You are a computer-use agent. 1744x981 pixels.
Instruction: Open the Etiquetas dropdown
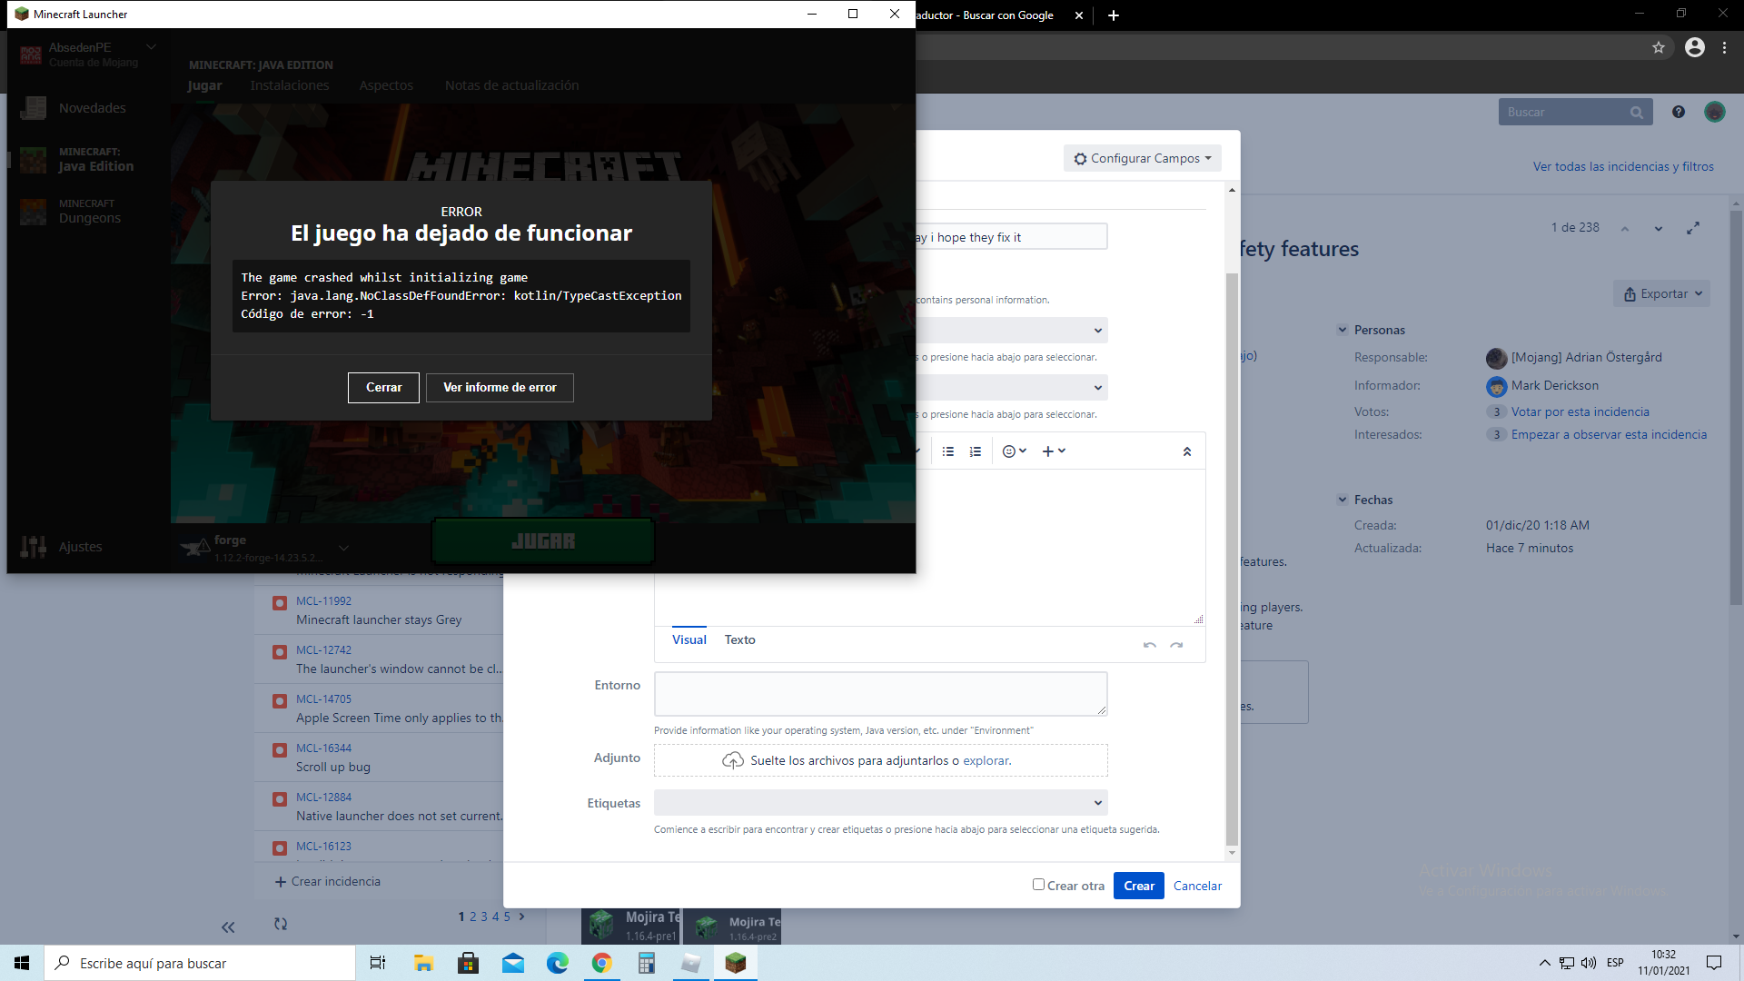[x=880, y=803]
